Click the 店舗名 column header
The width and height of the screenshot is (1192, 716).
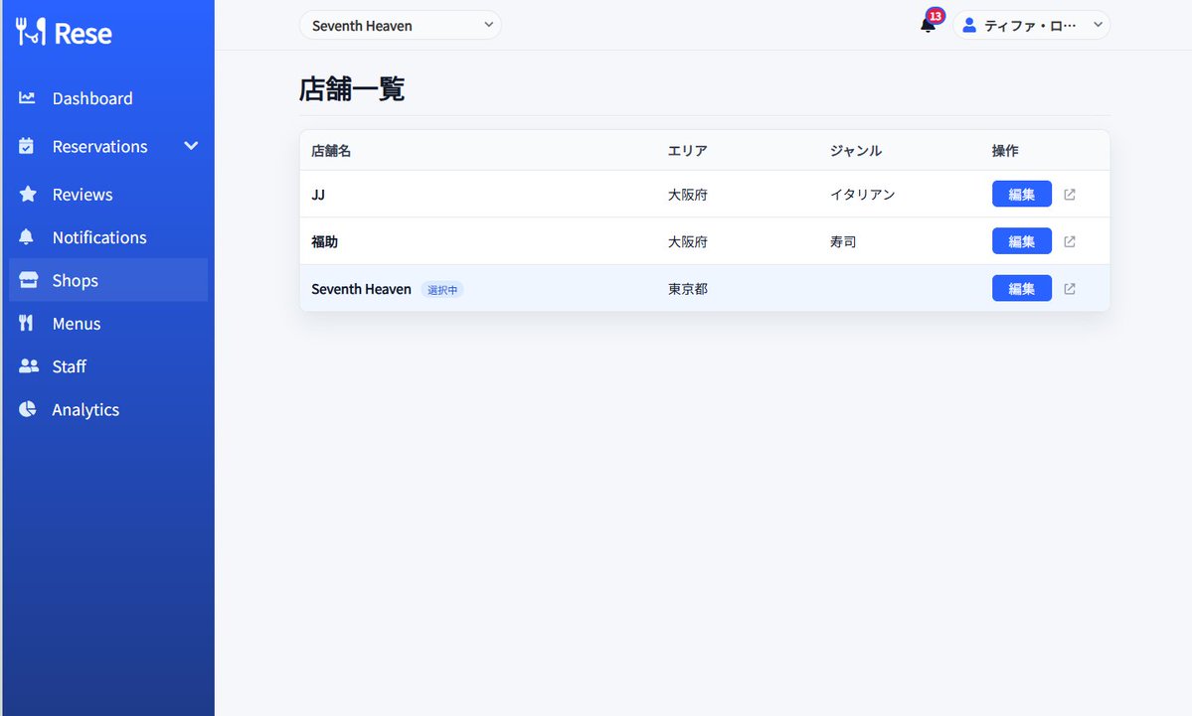(x=331, y=150)
